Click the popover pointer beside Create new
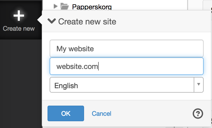212x128 pixels. click(40, 20)
